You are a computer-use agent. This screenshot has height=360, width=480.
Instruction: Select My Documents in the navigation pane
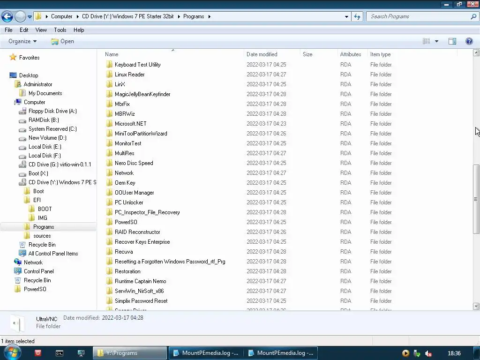click(45, 93)
